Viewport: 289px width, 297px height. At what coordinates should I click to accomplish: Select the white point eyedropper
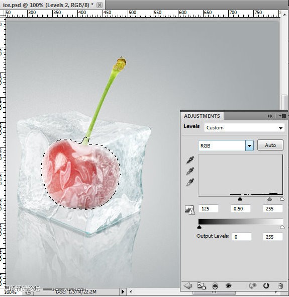[x=190, y=182]
